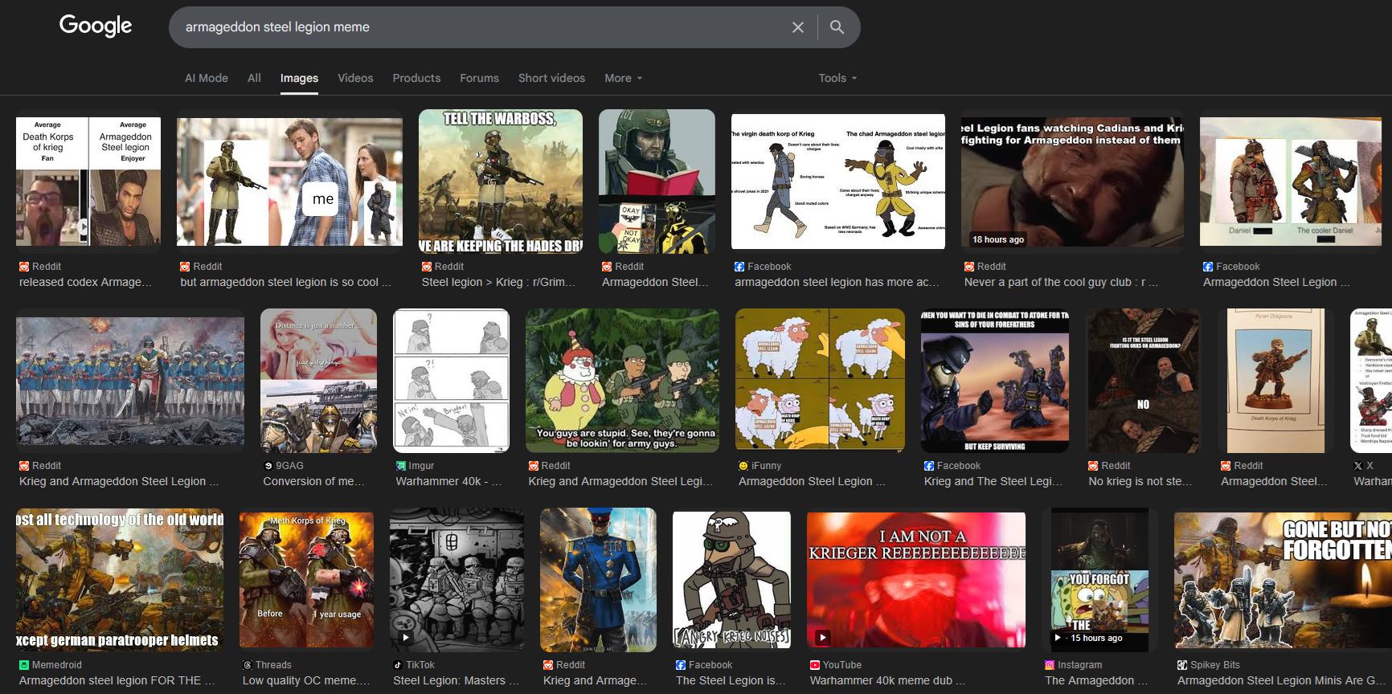The image size is (1392, 694).
Task: Switch to the All results tab
Action: pyautogui.click(x=254, y=78)
